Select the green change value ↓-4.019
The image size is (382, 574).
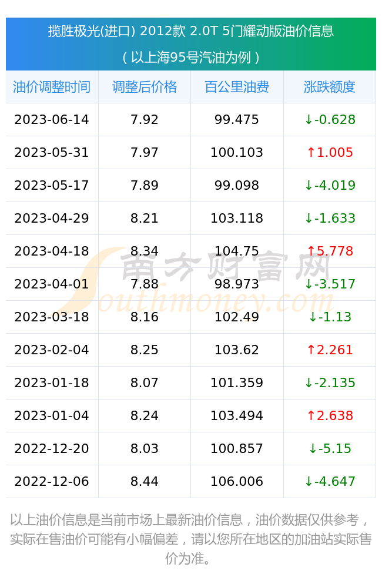[330, 186]
